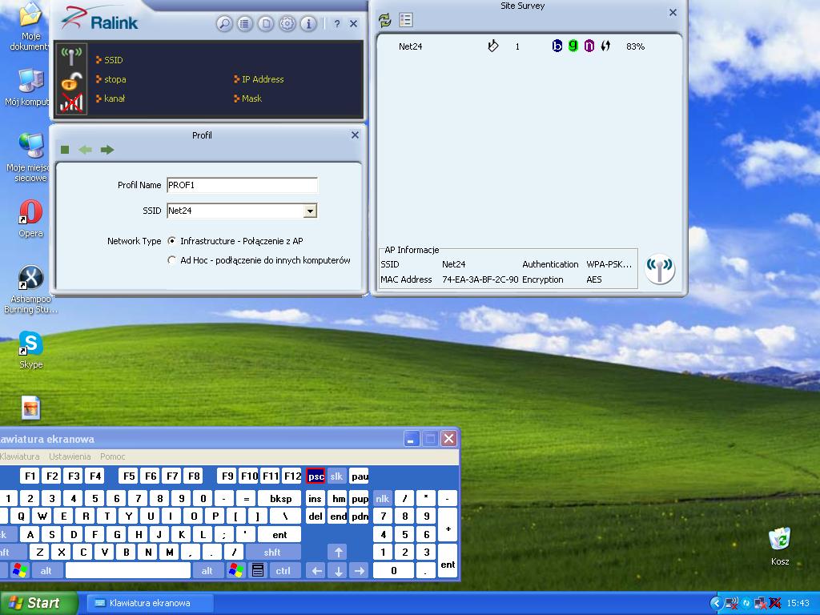This screenshot has width=820, height=615.
Task: Toggle the nlk key on on-screen keyboard
Action: click(x=382, y=499)
